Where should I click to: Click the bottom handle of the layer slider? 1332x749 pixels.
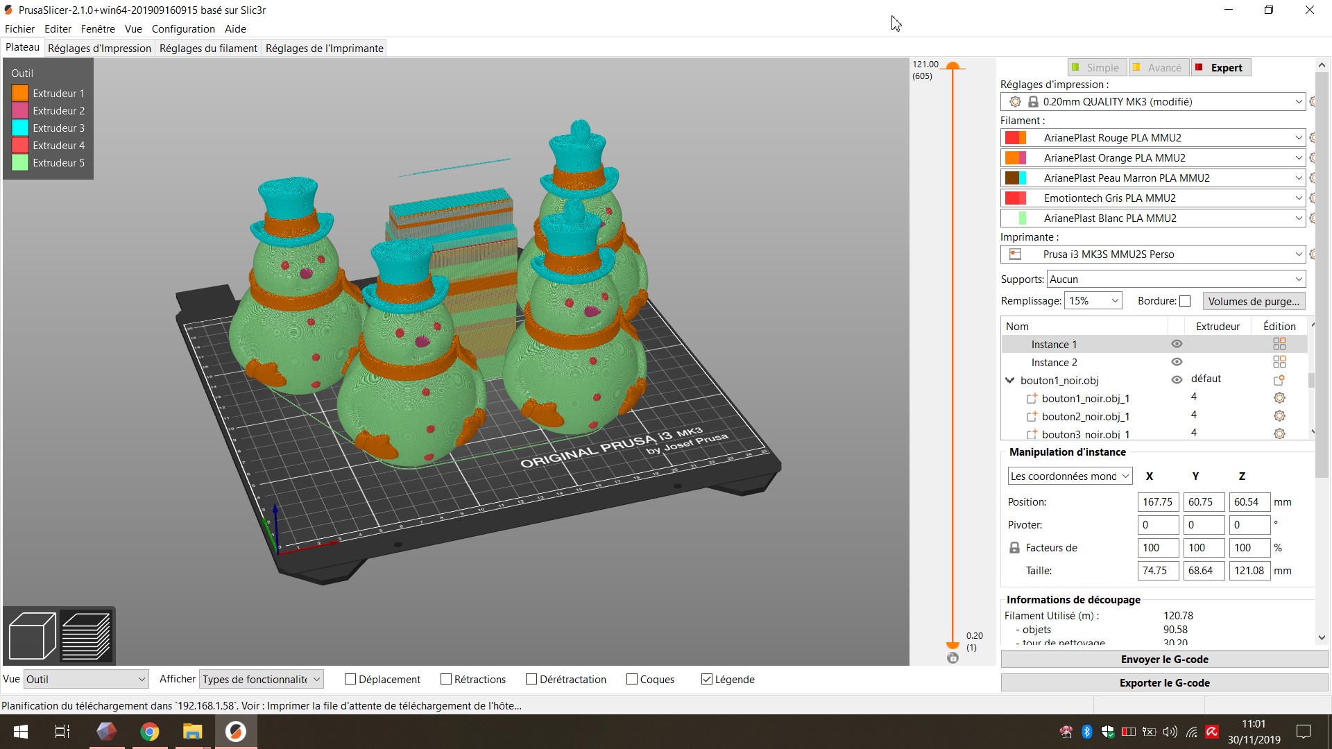(x=953, y=645)
